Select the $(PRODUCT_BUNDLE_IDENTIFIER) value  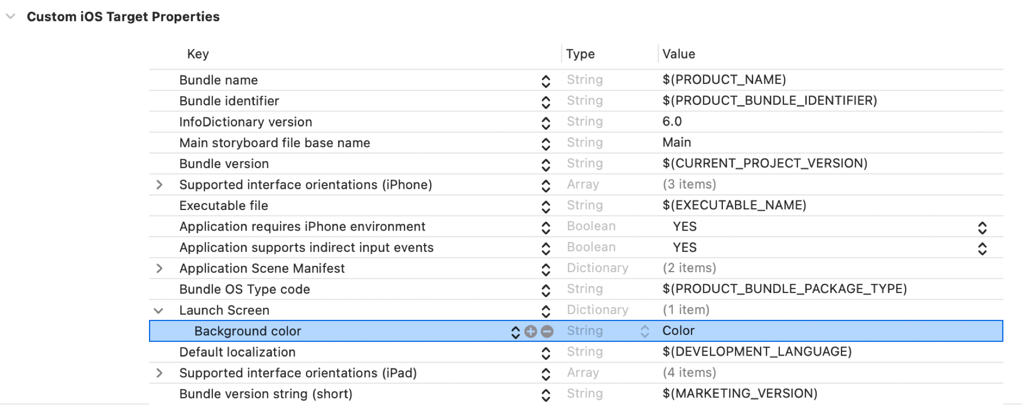click(770, 100)
